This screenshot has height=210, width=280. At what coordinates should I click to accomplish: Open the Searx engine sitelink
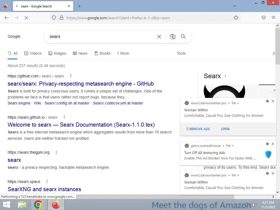(19, 103)
